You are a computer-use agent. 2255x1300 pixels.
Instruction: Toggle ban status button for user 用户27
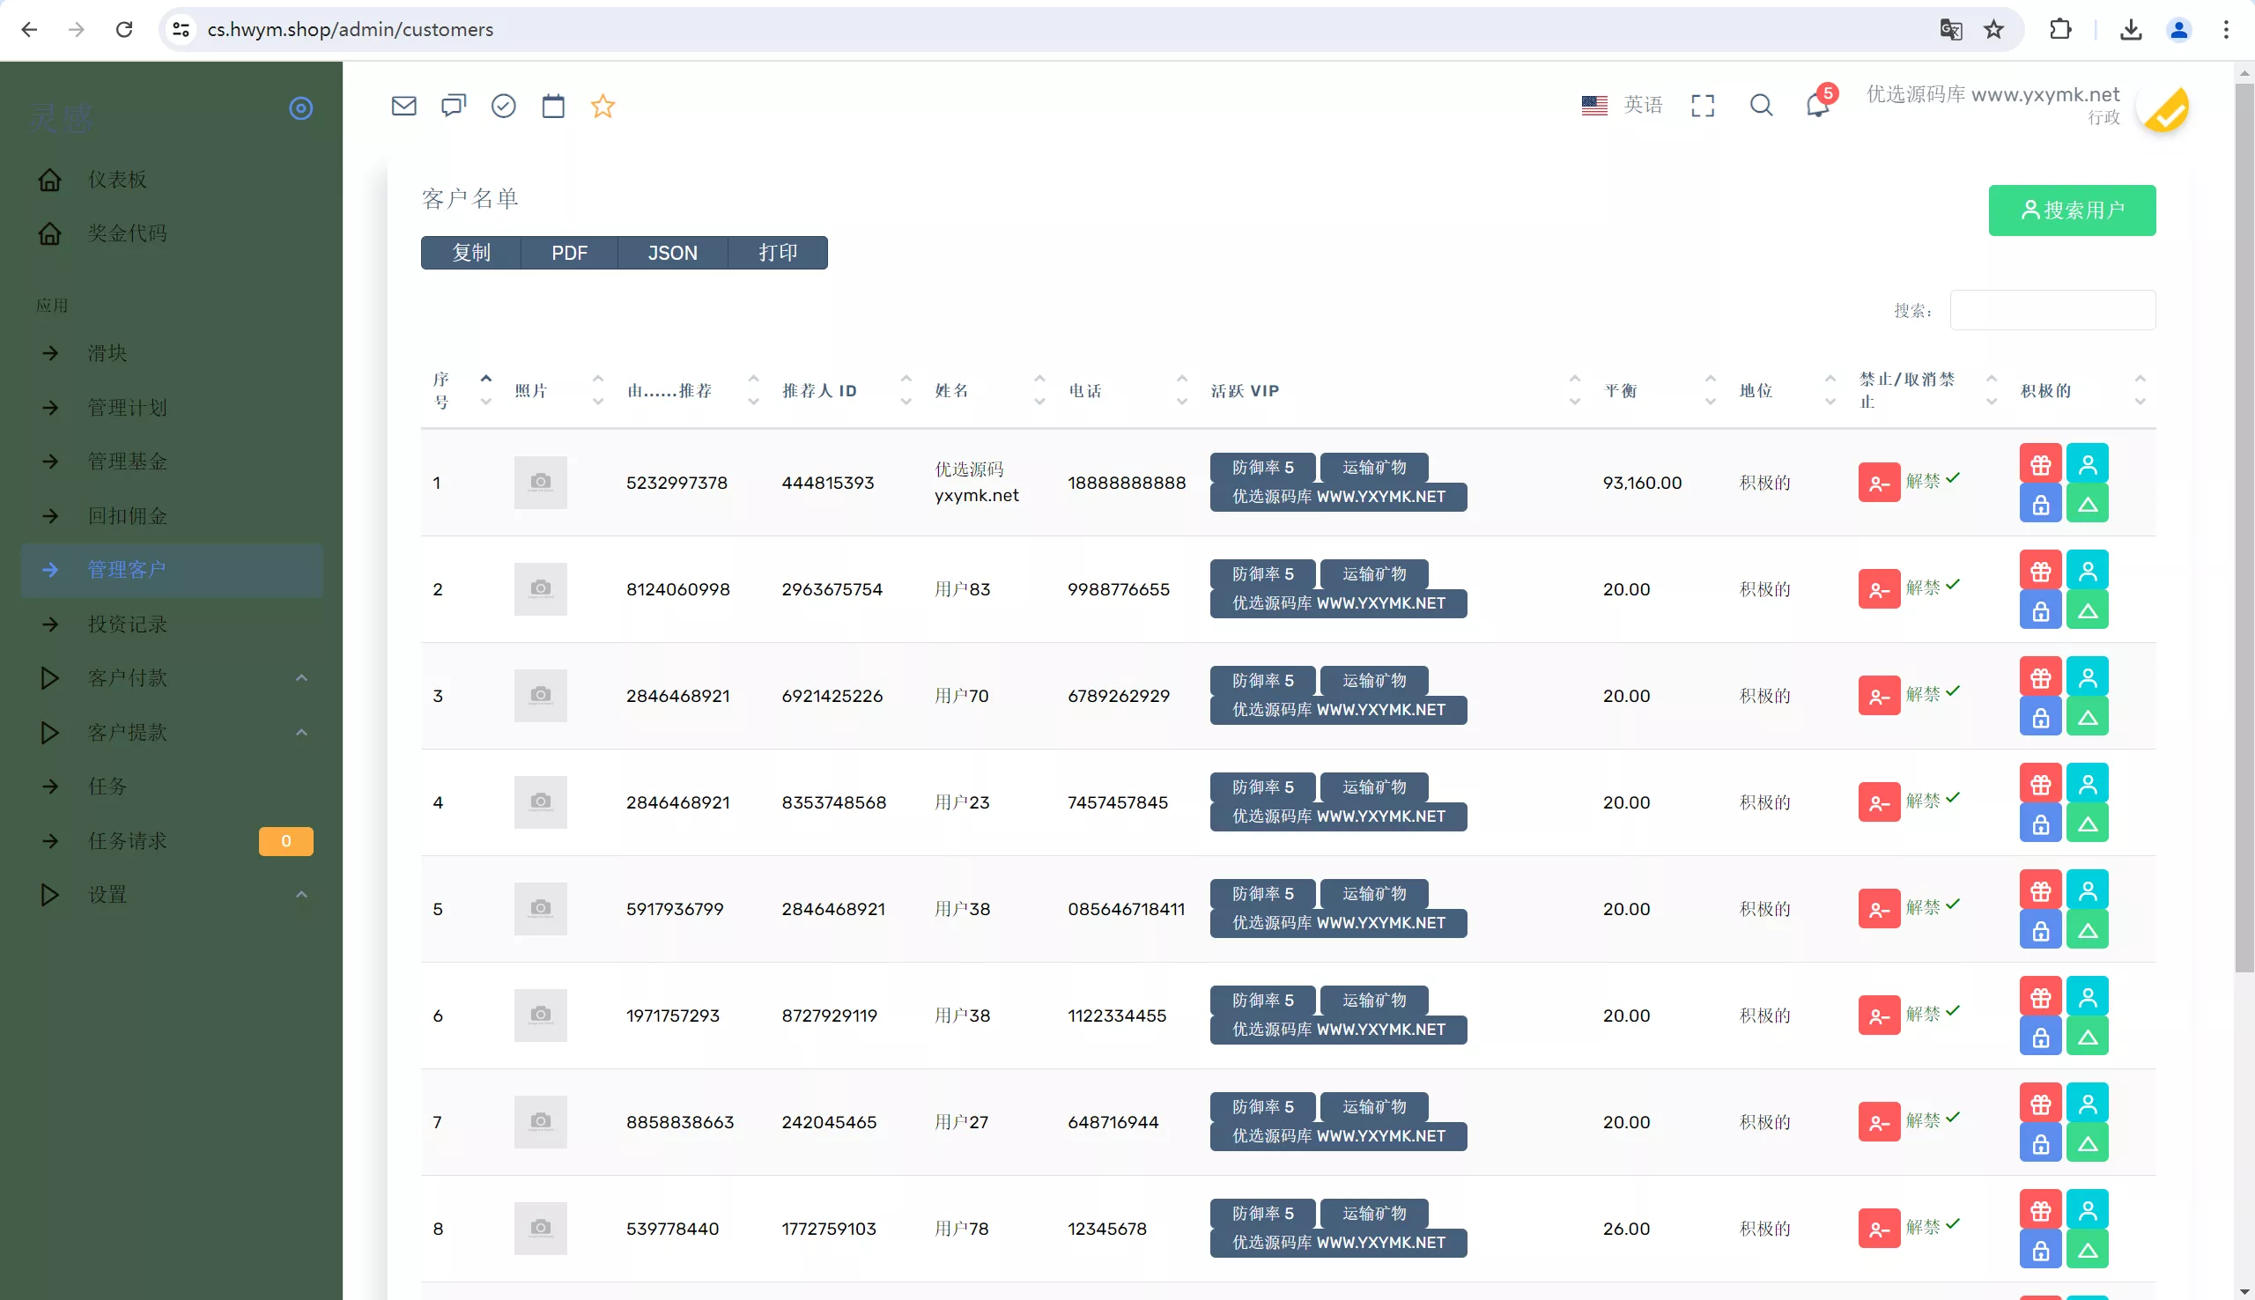click(x=1878, y=1122)
